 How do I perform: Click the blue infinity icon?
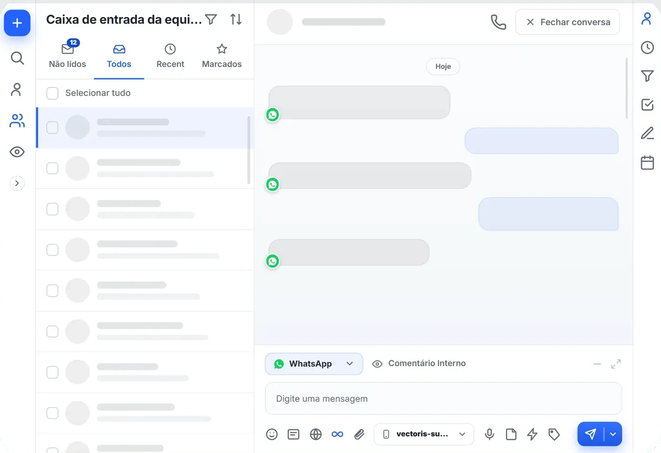point(337,434)
